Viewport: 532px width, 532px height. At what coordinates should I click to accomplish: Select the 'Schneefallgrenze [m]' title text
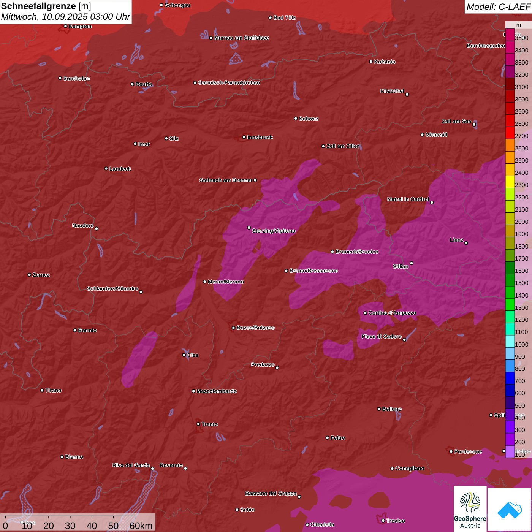pos(46,6)
